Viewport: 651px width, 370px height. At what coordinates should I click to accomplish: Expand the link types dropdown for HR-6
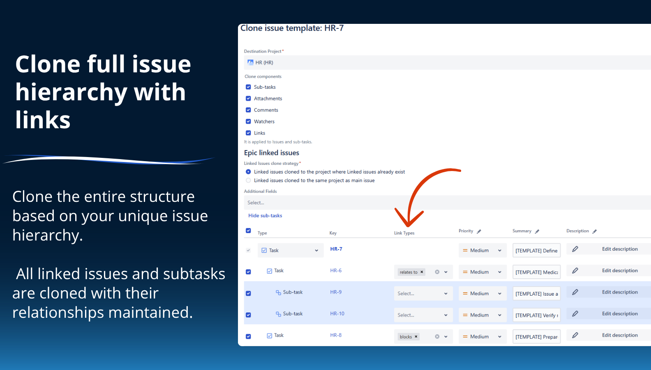pyautogui.click(x=446, y=272)
